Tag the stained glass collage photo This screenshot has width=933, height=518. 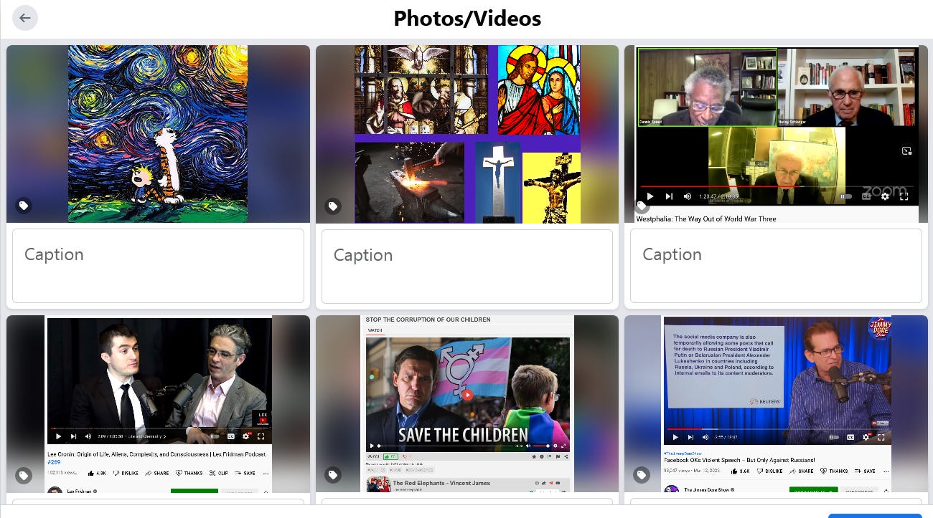pos(333,206)
